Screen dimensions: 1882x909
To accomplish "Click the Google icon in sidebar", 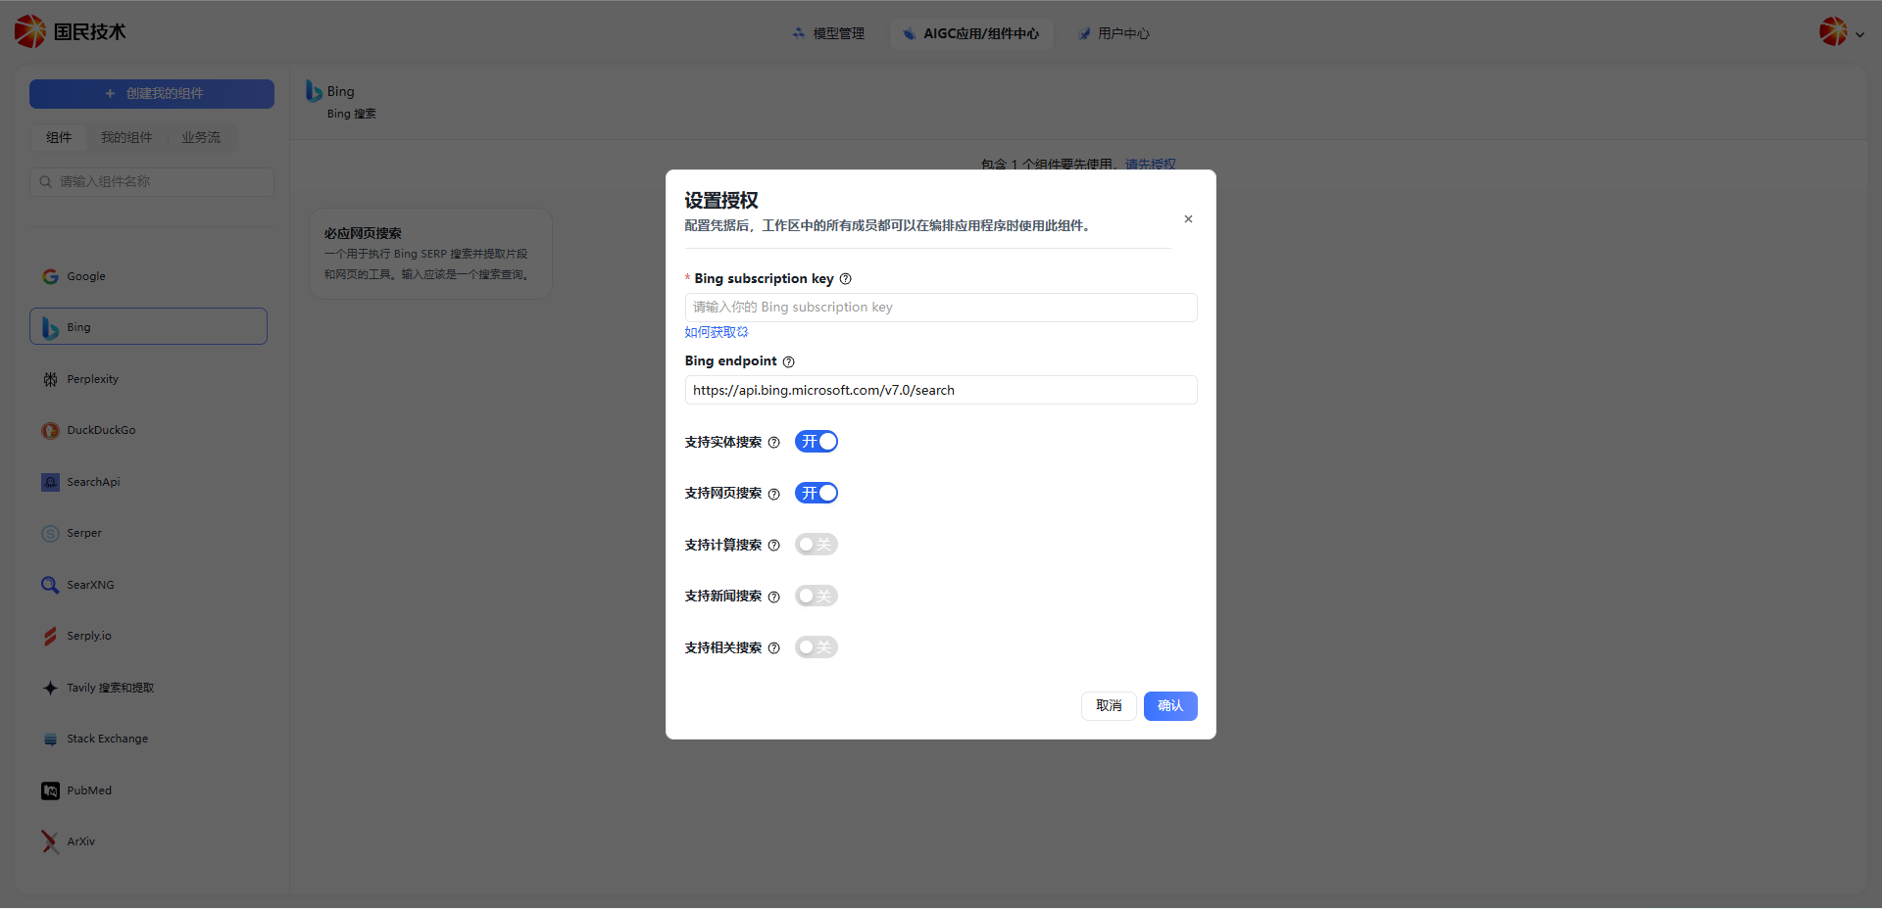I will click(50, 276).
